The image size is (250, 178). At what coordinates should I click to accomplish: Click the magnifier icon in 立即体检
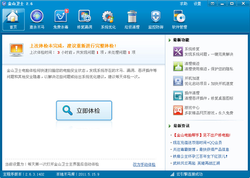67,110
